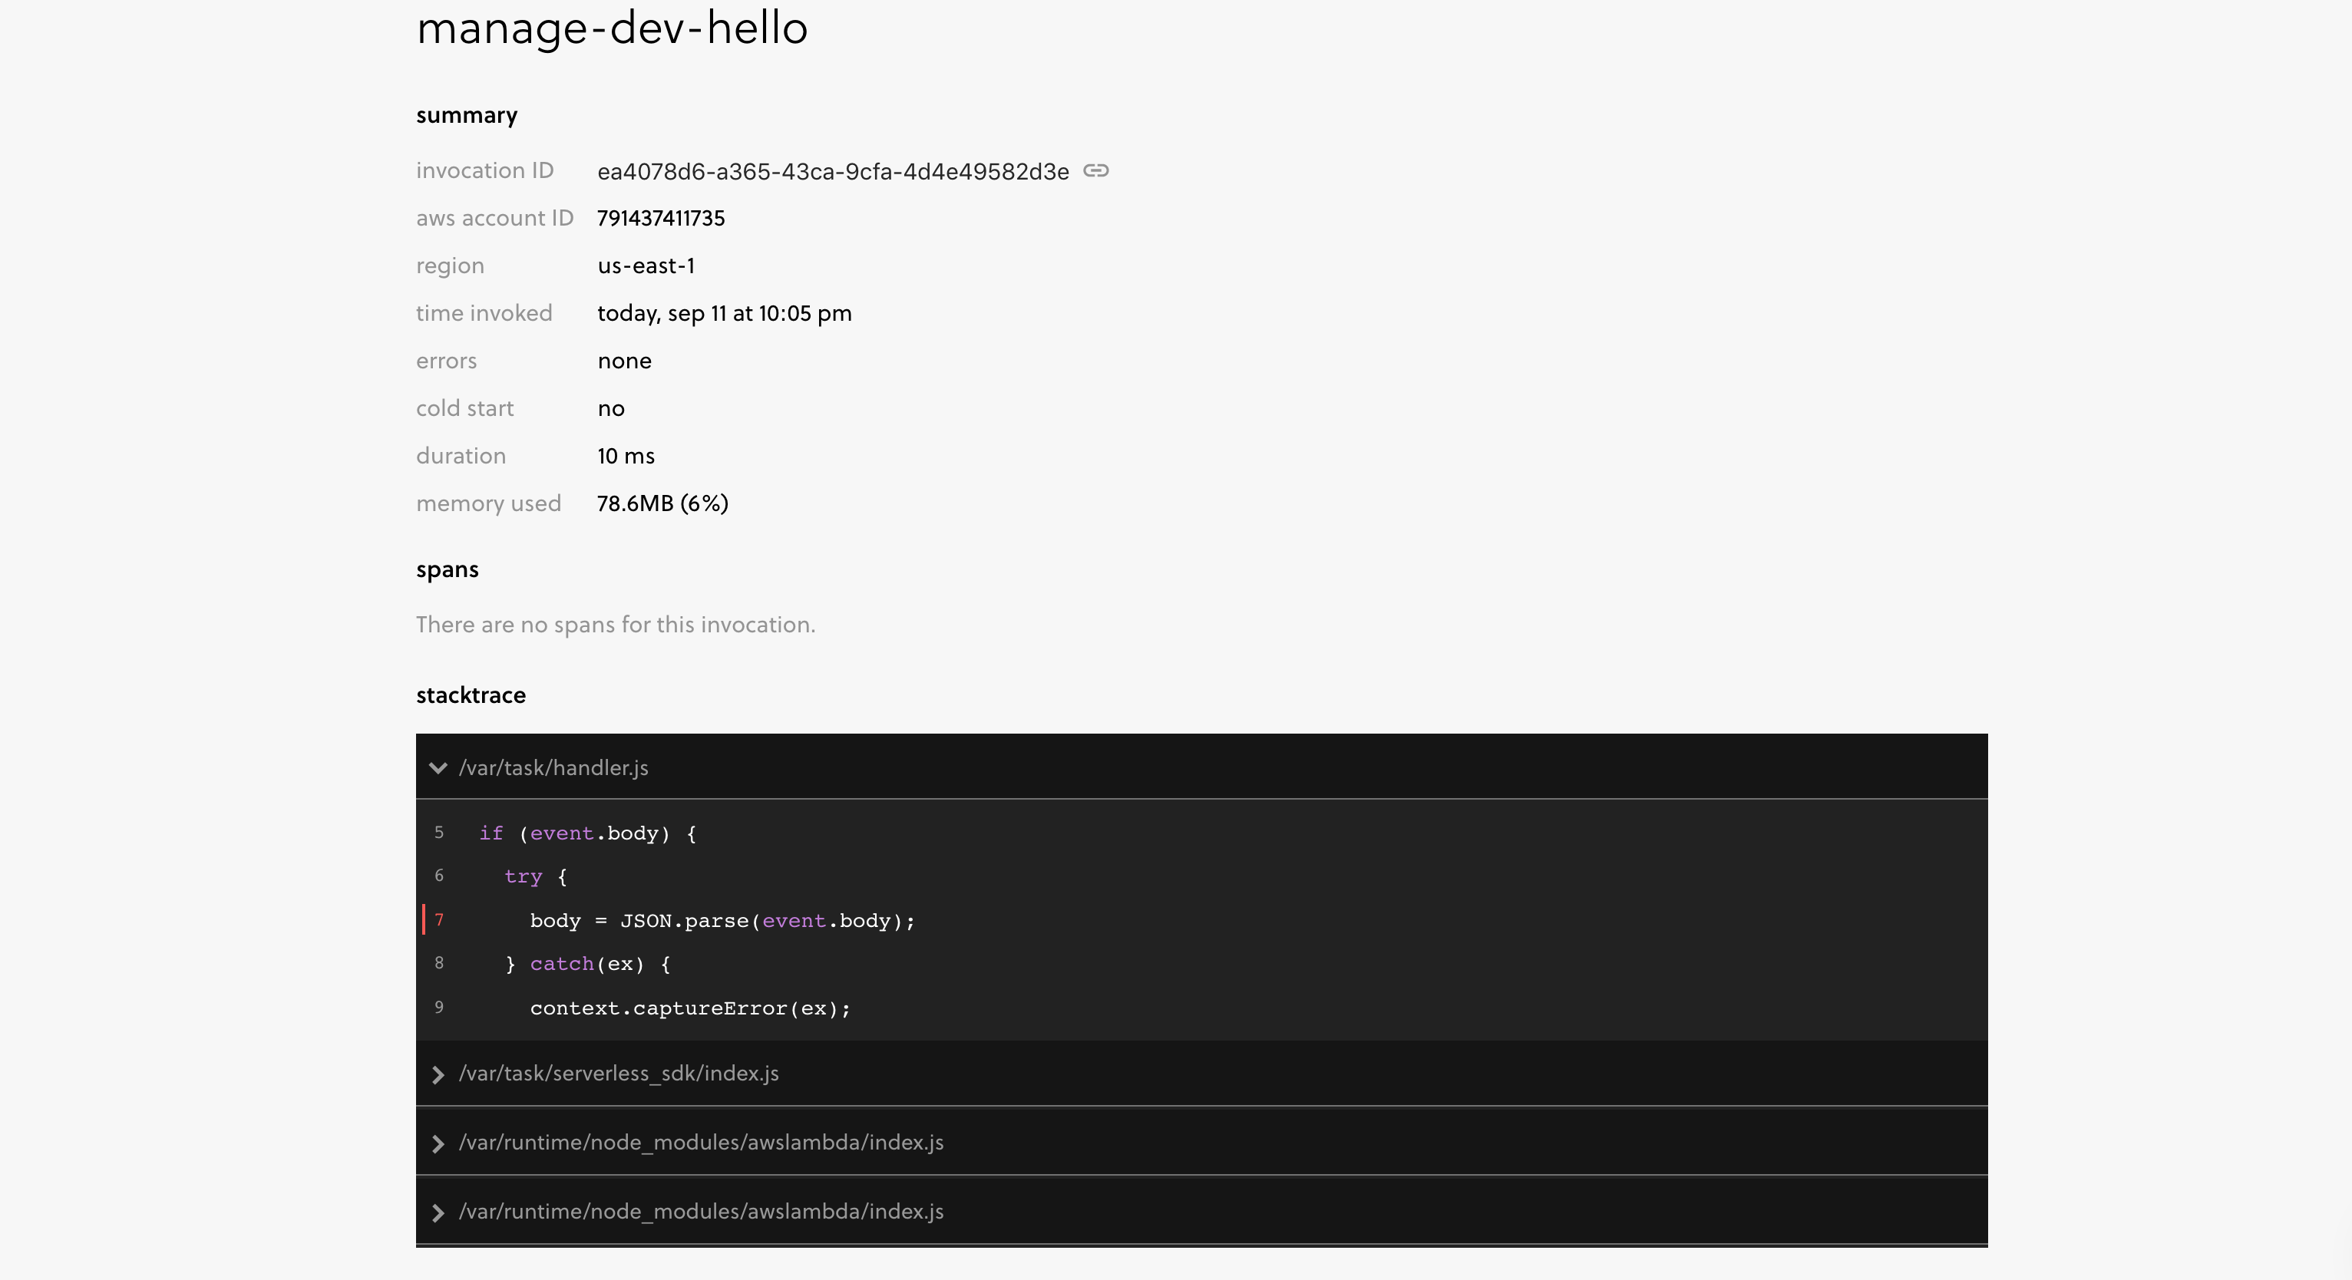Select the invocation ID text ea4078d6

pos(833,170)
